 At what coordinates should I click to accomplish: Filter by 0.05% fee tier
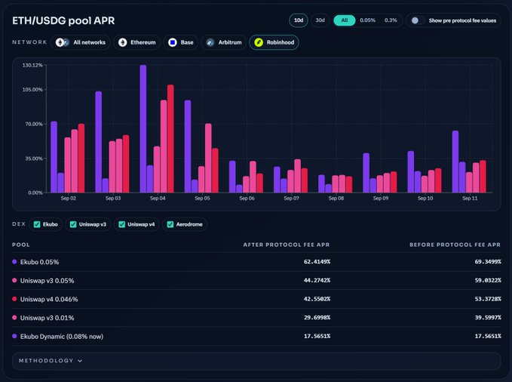coord(367,20)
